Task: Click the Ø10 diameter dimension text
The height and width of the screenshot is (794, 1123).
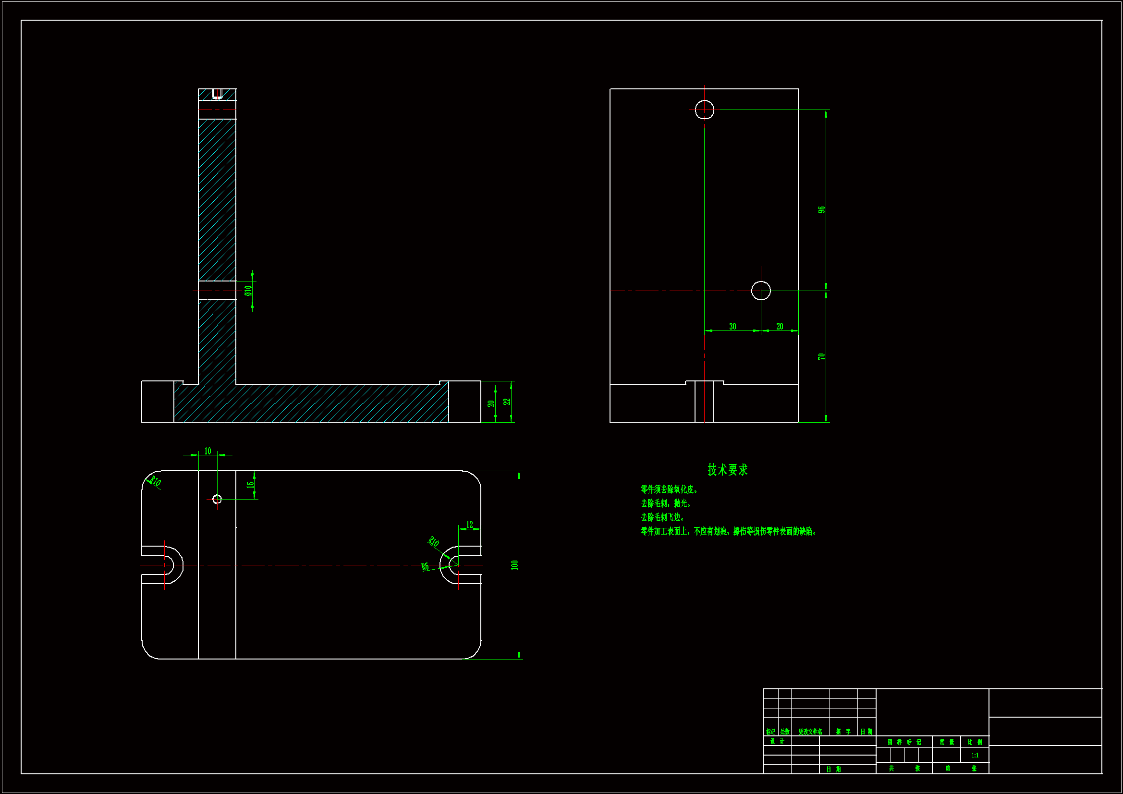Action: [248, 291]
